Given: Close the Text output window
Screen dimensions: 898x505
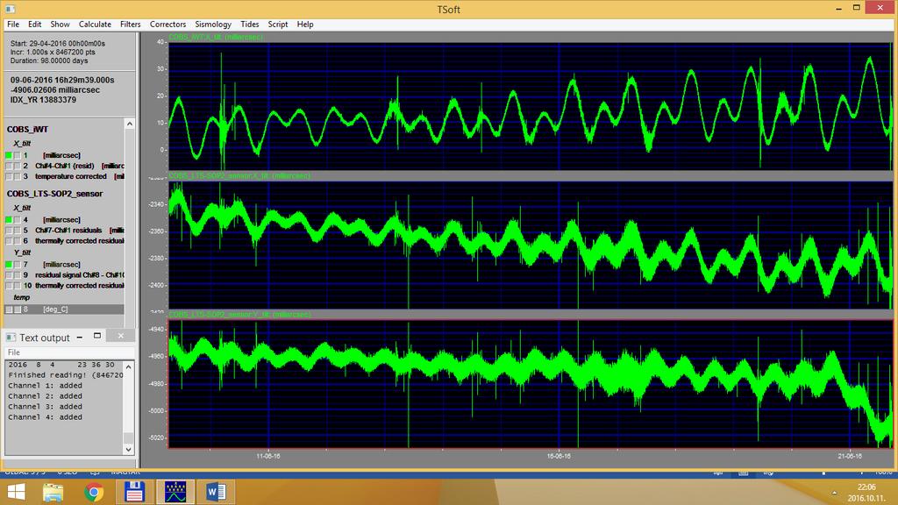Looking at the screenshot, I should point(121,336).
